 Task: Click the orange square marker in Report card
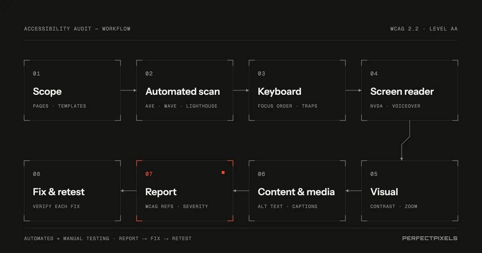click(x=223, y=172)
